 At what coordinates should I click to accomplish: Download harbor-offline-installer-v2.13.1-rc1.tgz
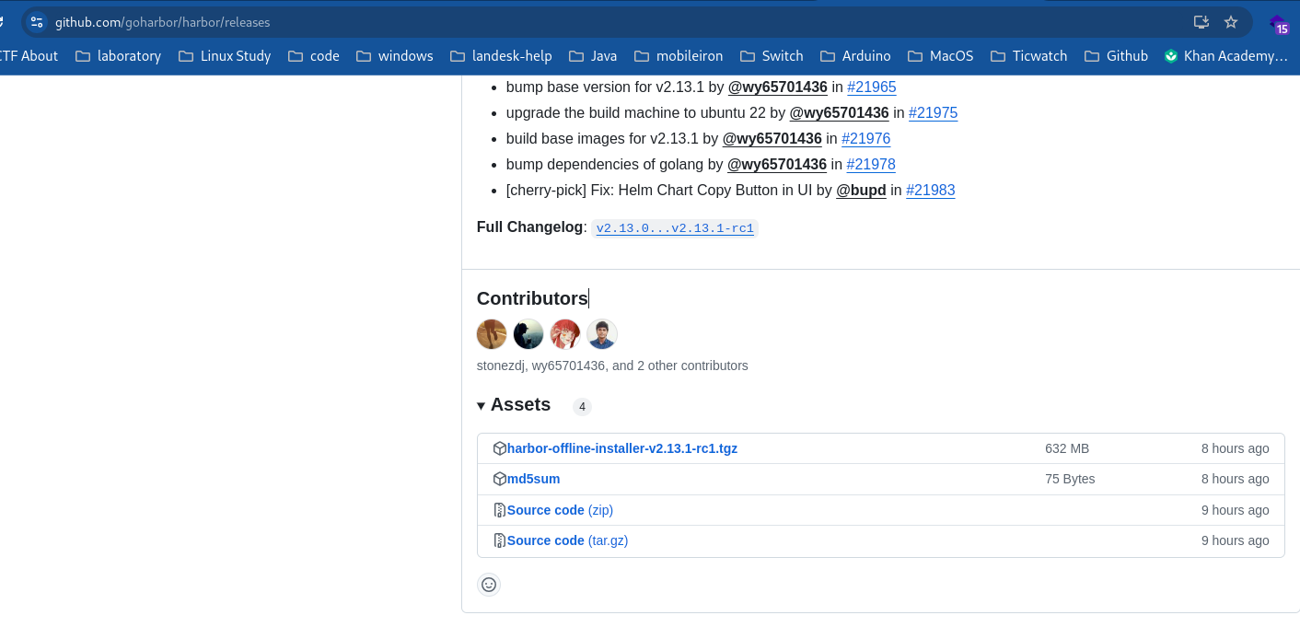pyautogui.click(x=621, y=448)
